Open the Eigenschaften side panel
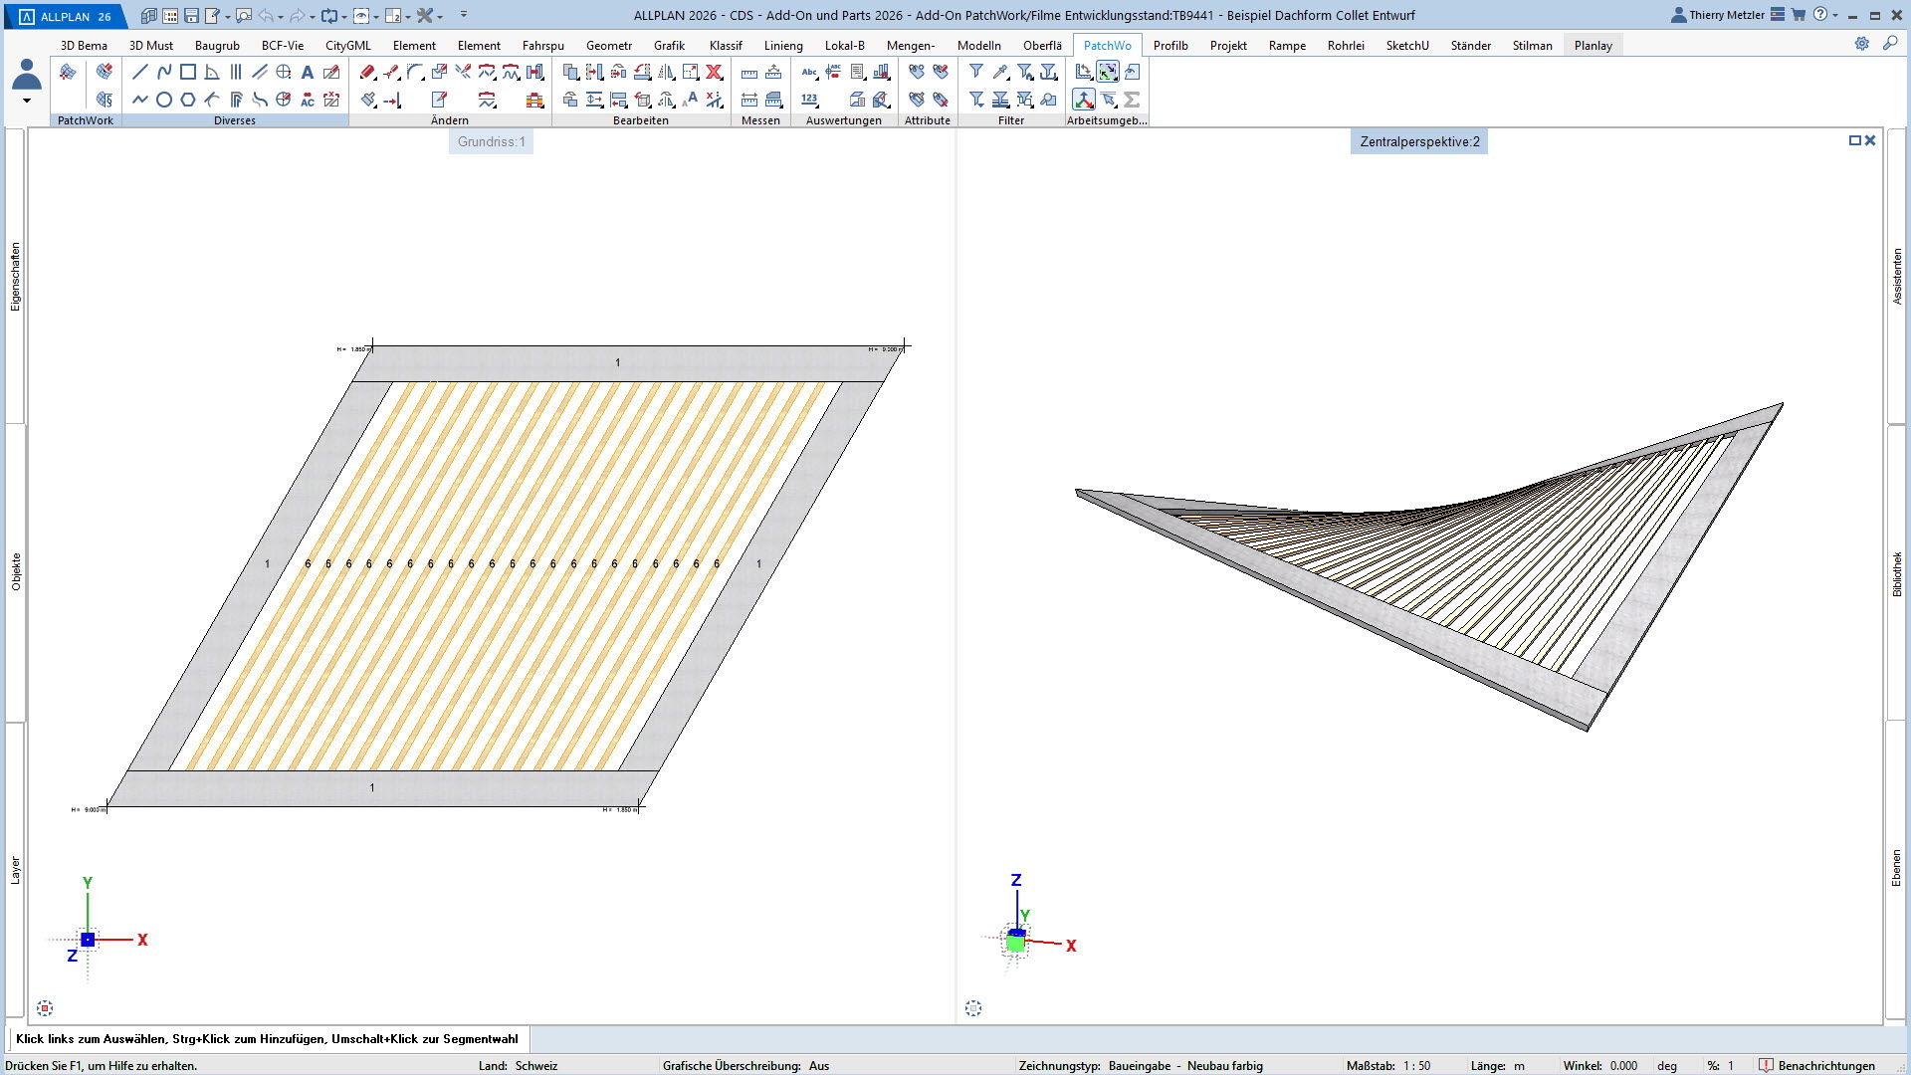Screen dimensions: 1911x1075 (15, 277)
